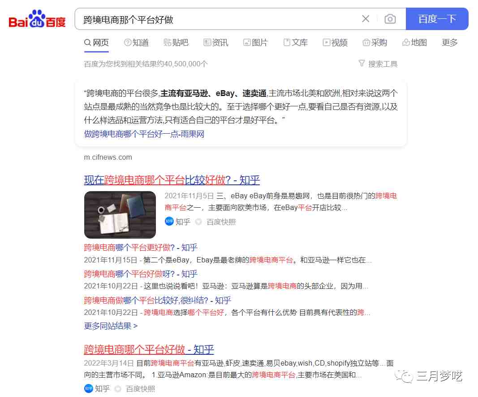Open the 资讯 tab
The width and height of the screenshot is (478, 397).
coord(216,43)
